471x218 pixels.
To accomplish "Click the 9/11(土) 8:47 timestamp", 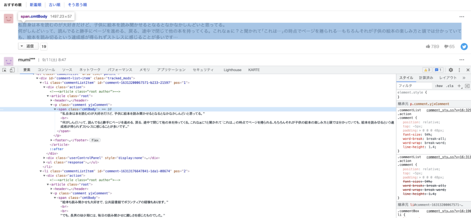I will pyautogui.click(x=54, y=60).
